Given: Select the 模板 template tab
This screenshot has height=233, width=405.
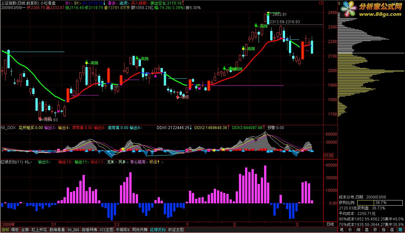Looking at the screenshot, I should click(x=15, y=230).
